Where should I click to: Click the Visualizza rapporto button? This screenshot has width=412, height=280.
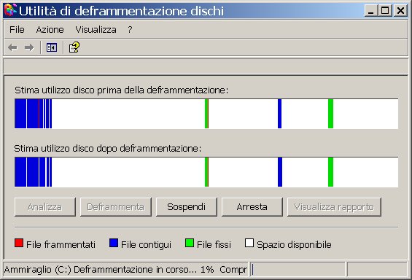coord(334,207)
